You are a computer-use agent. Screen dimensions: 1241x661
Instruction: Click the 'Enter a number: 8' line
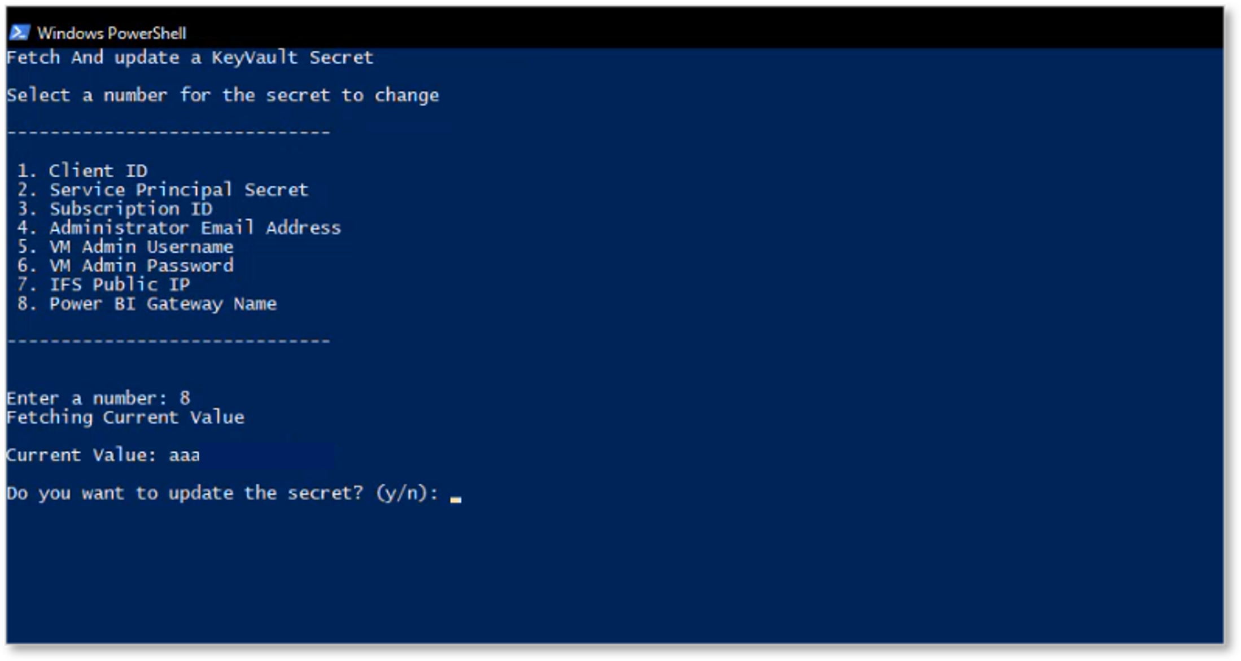(x=99, y=398)
